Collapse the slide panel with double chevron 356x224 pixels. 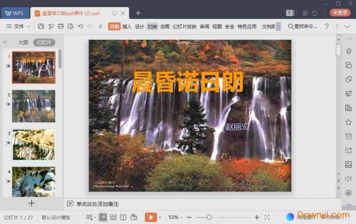[5, 42]
